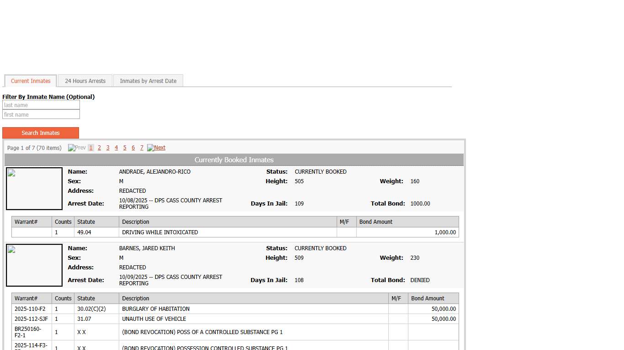The height and width of the screenshot is (350, 624).
Task: Navigate to page 4 of inmates
Action: point(116,148)
